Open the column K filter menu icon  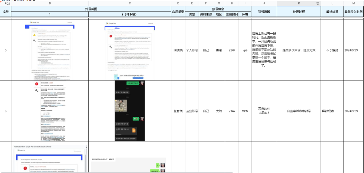[318, 3]
